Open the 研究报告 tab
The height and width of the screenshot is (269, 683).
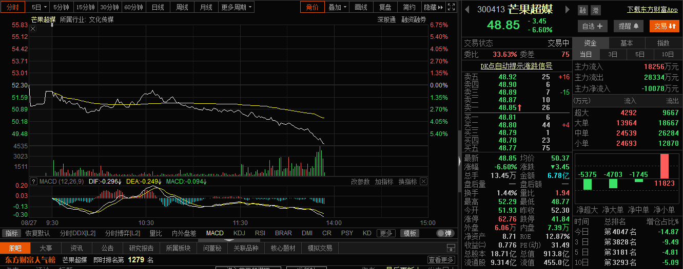click(x=141, y=248)
